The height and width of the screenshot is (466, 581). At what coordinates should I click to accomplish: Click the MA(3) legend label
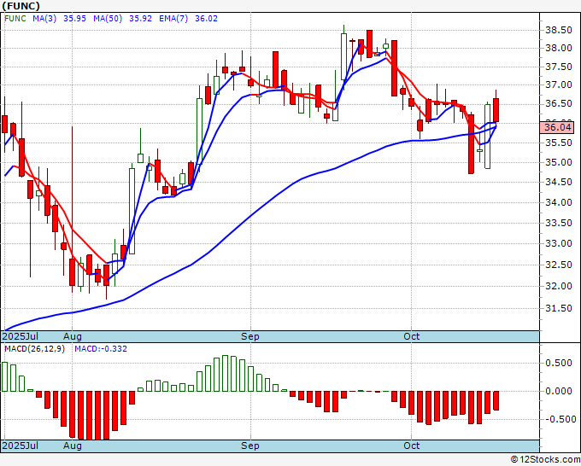(x=44, y=19)
